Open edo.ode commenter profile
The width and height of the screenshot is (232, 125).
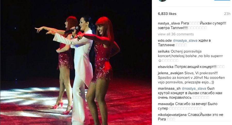coord(165,40)
